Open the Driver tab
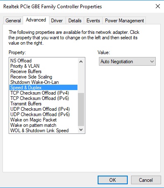The height and width of the screenshot is (188, 164). [x=57, y=21]
